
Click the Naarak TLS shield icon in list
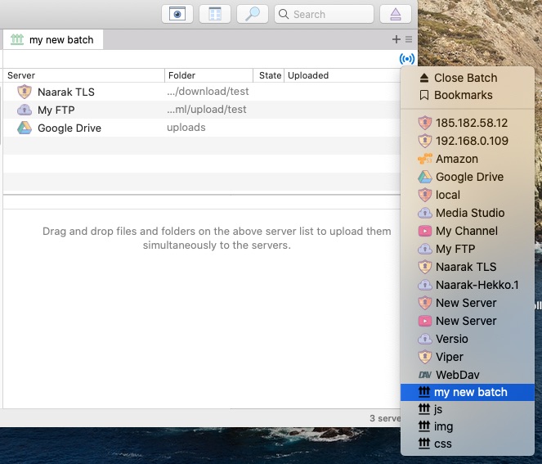click(x=25, y=92)
